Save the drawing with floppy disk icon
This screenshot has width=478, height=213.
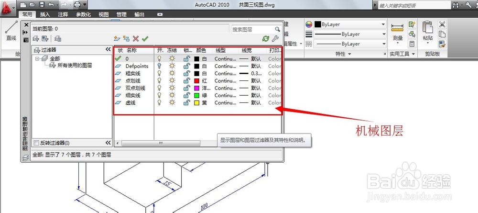coord(42,5)
